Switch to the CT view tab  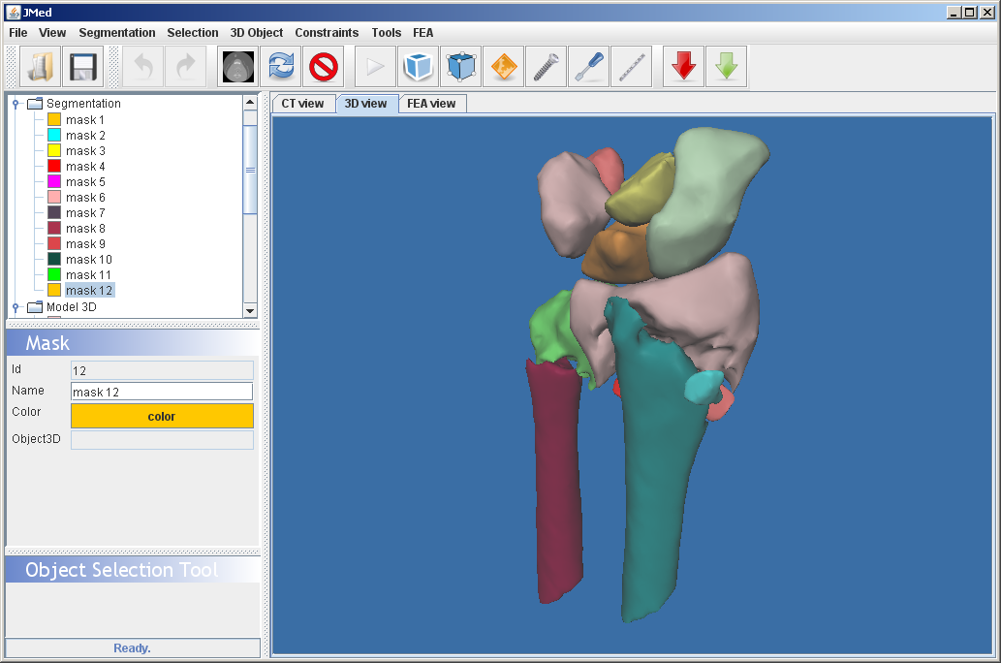302,104
